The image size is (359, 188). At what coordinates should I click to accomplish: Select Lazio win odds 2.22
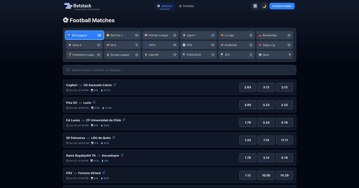tap(284, 105)
